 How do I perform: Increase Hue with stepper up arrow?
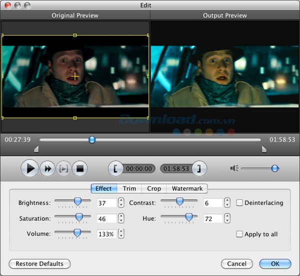pyautogui.click(x=227, y=216)
